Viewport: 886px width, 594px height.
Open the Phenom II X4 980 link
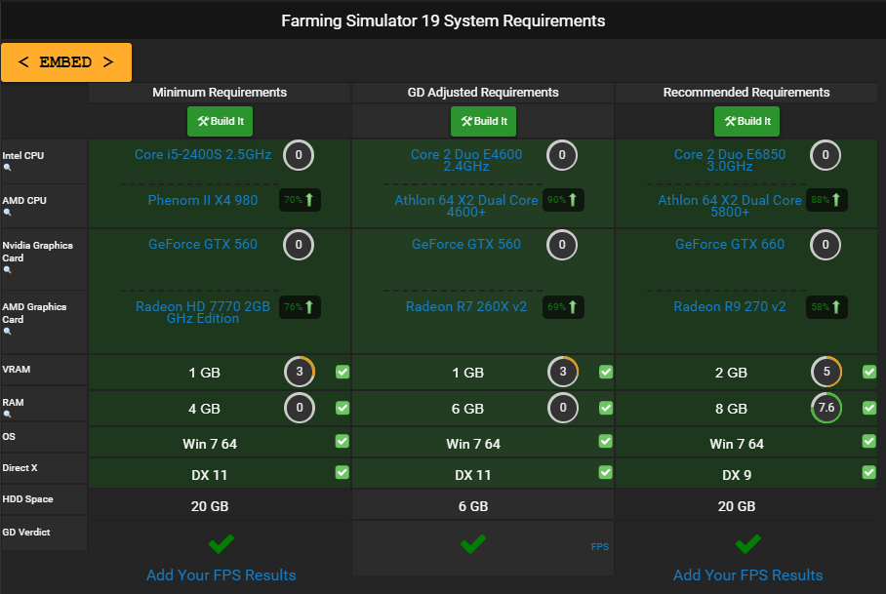203,201
